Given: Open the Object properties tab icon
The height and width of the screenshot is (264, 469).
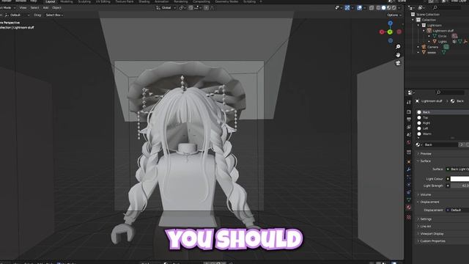Looking at the screenshot, I should click(409, 162).
